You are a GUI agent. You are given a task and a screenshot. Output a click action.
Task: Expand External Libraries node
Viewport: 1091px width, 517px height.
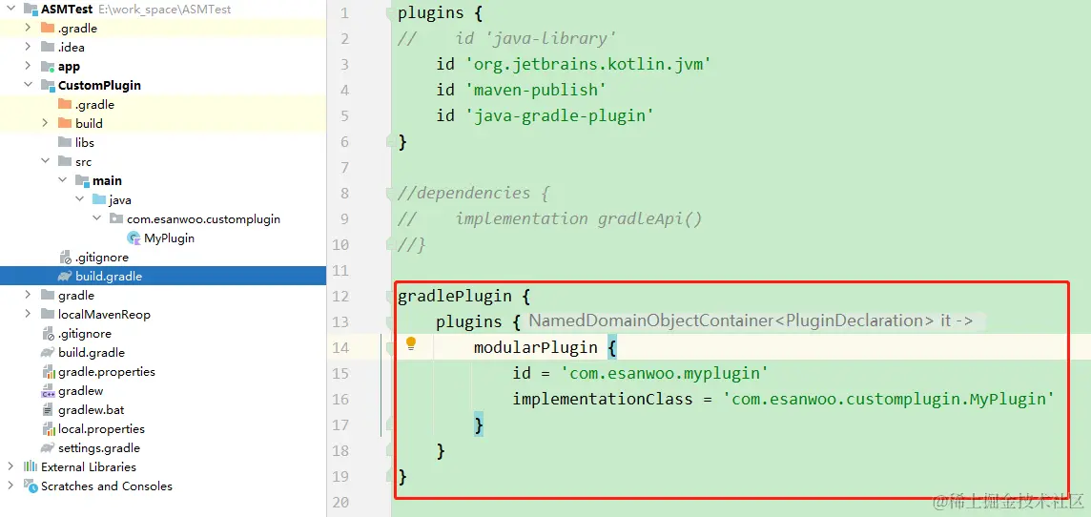[10, 466]
